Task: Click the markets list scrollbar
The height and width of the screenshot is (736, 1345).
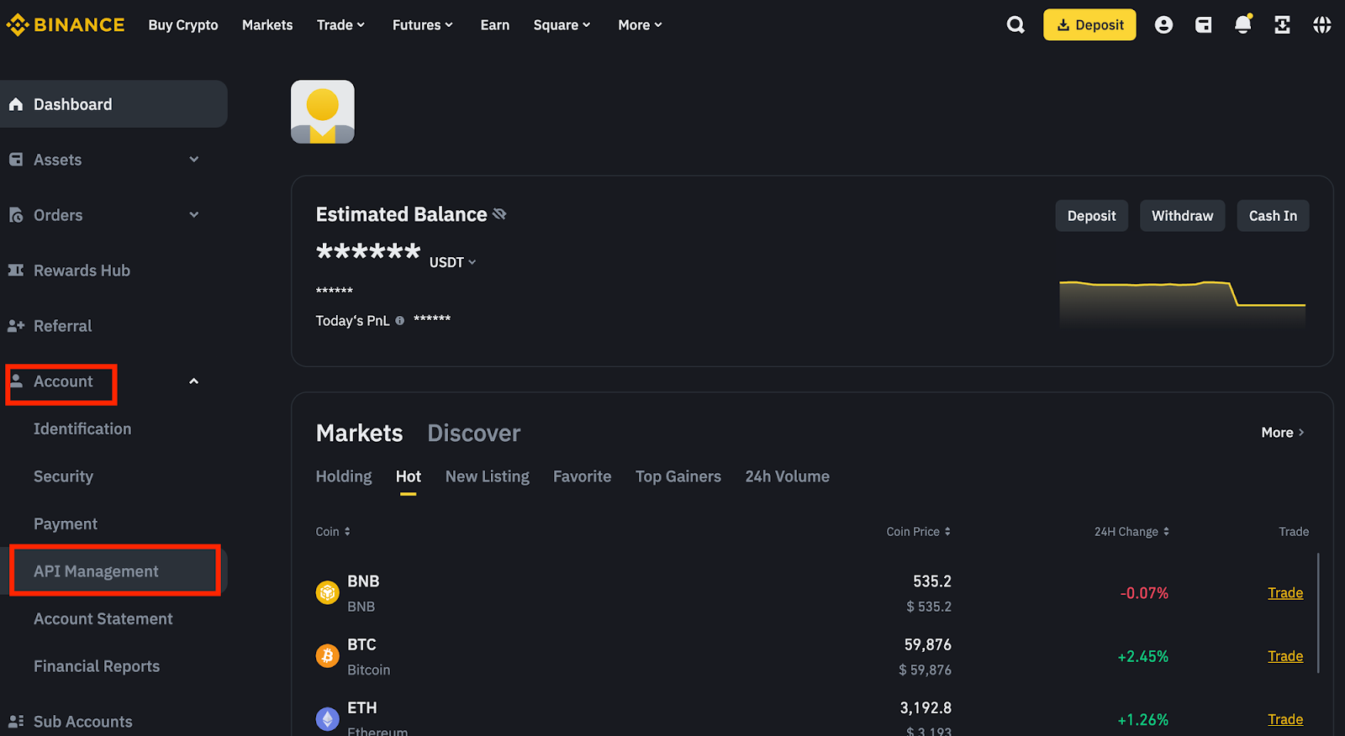Action: point(1318,613)
